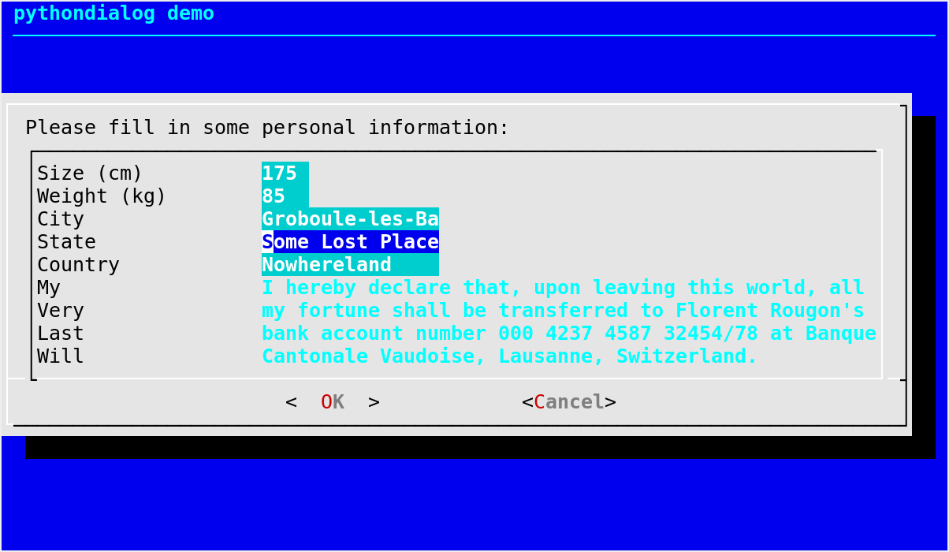Click the prompt 'Please fill in some personal information'
The width and height of the screenshot is (949, 552).
pos(267,127)
